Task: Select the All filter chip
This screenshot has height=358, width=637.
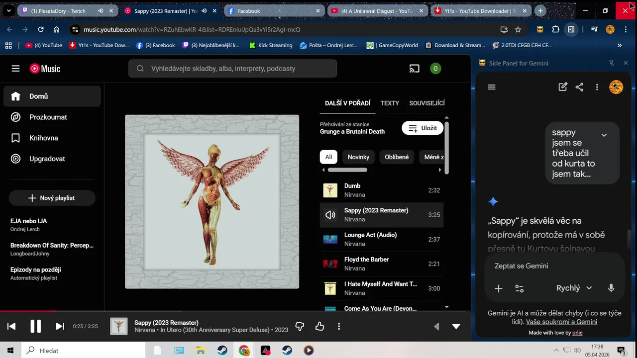Action: tap(328, 157)
